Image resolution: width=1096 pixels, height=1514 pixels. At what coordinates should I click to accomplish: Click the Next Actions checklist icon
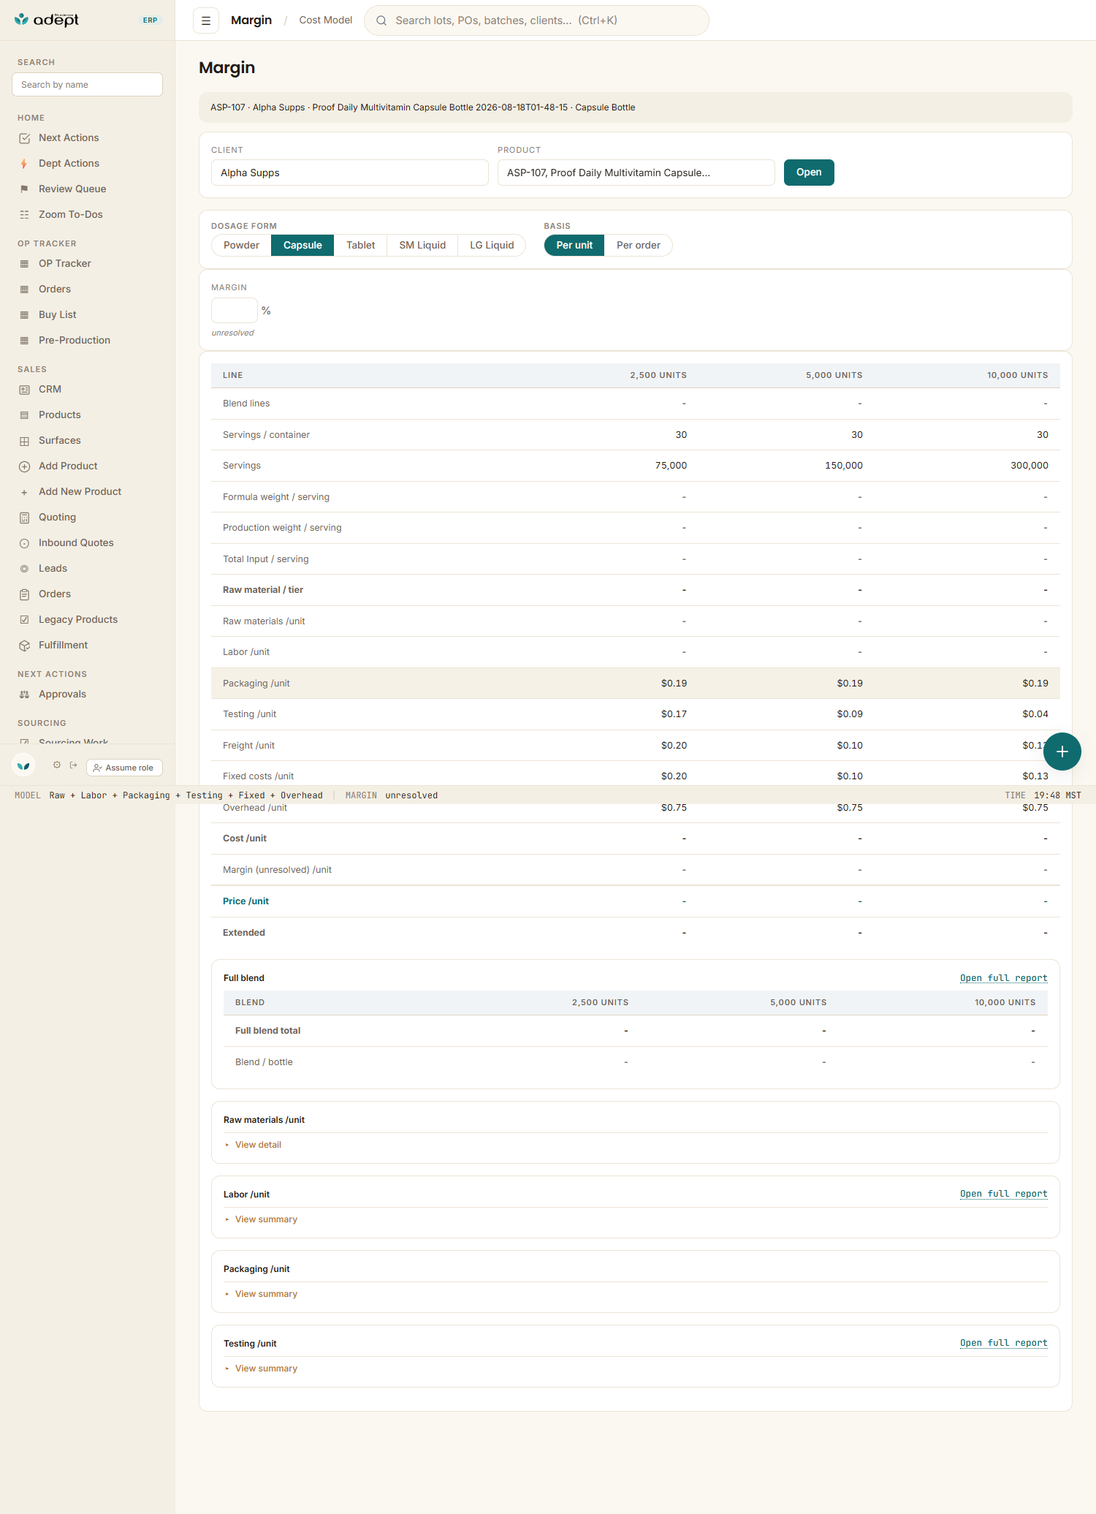coord(24,138)
